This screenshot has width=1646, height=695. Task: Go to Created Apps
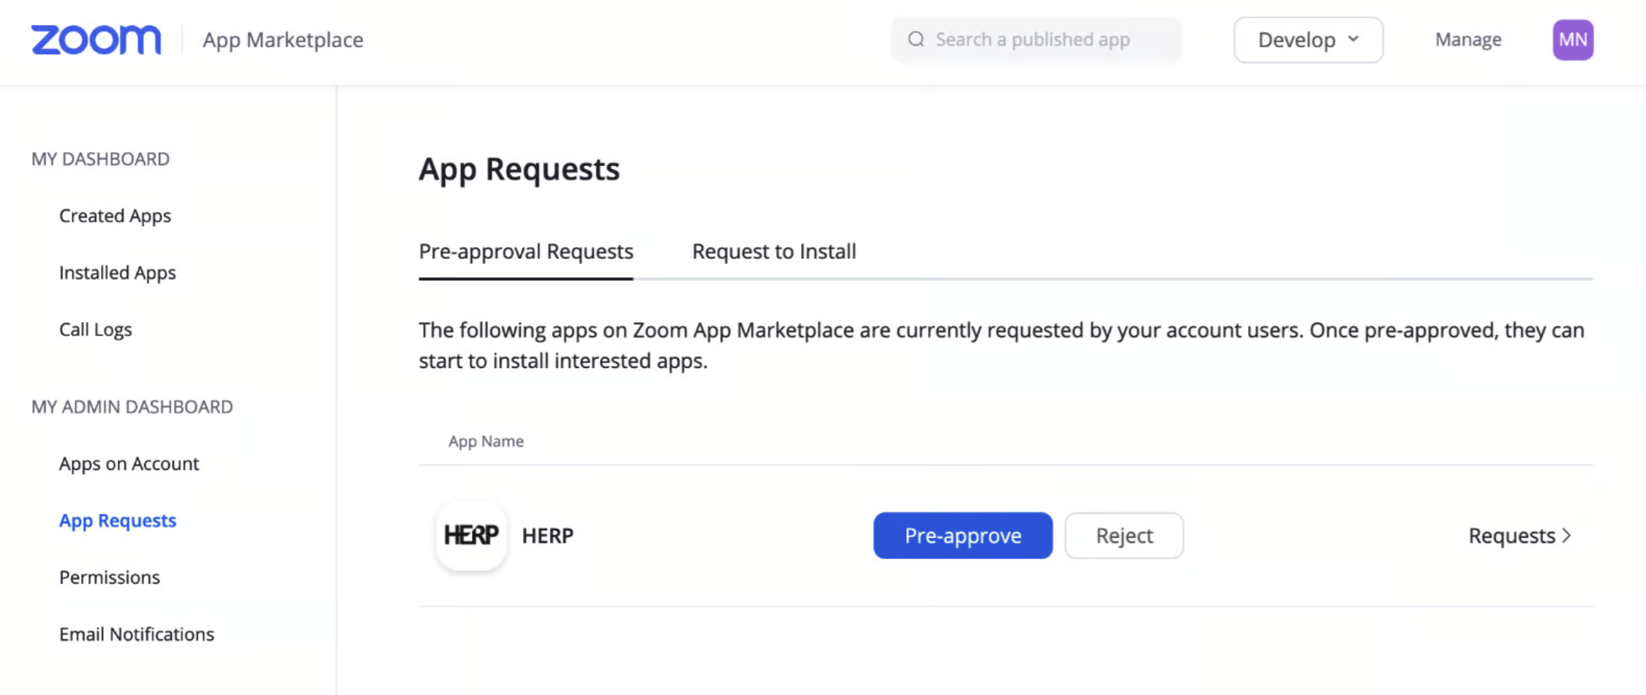pyautogui.click(x=115, y=216)
